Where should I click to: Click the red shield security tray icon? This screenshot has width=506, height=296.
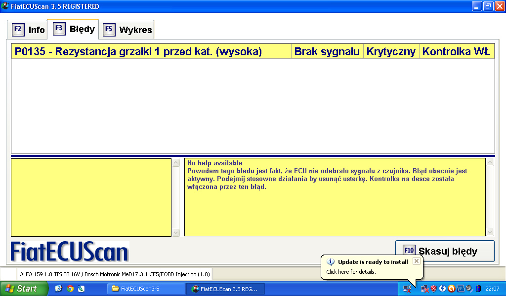(433, 289)
